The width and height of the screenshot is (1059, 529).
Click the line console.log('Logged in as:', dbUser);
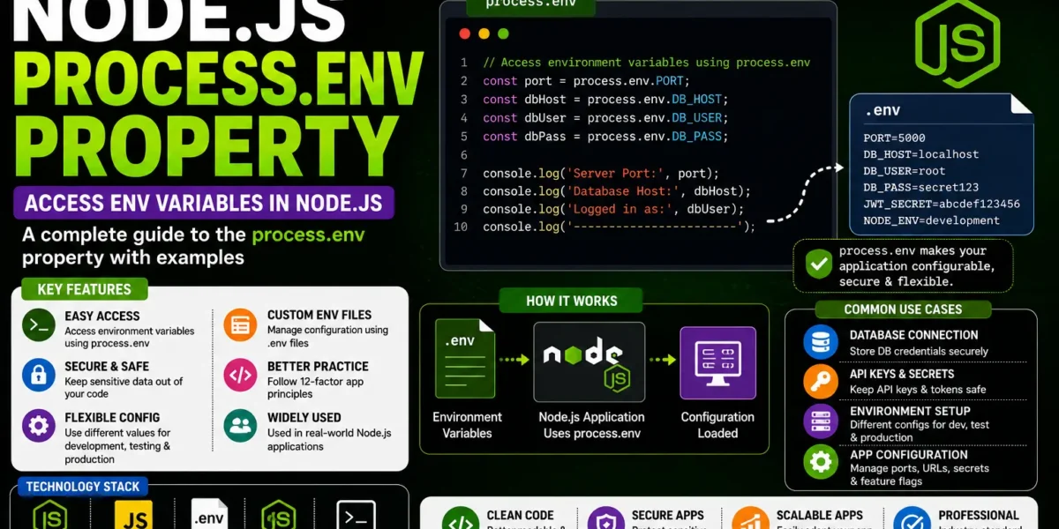[613, 209]
